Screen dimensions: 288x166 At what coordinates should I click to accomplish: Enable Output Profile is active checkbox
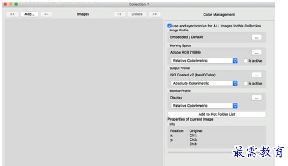(x=246, y=84)
